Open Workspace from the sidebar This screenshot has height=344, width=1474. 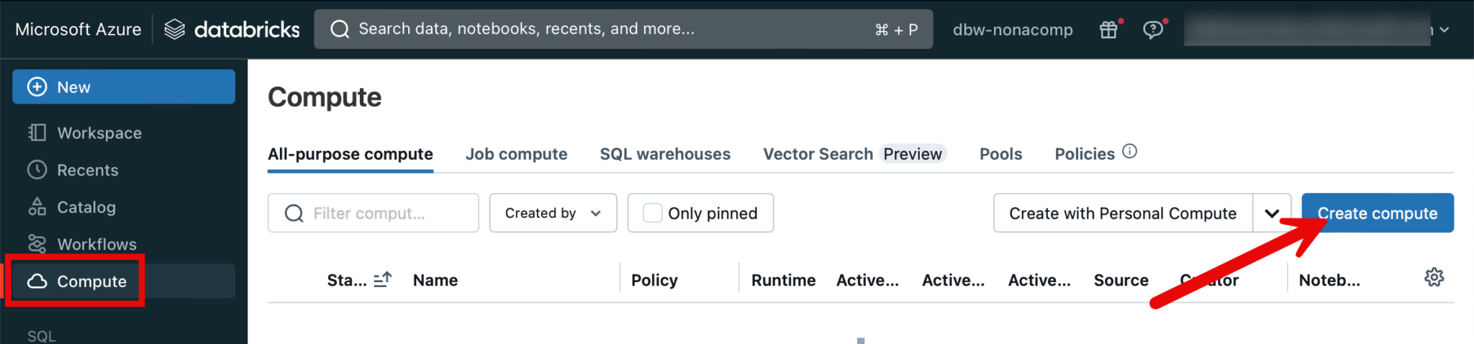coord(99,133)
